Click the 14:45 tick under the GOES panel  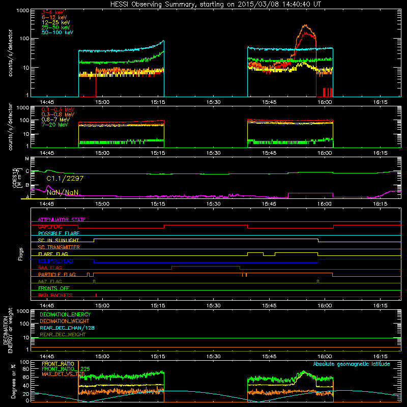pyautogui.click(x=47, y=204)
